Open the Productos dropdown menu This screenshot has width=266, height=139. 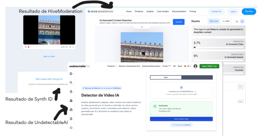(112, 66)
